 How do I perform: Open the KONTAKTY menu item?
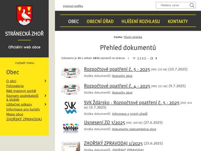[178, 21]
